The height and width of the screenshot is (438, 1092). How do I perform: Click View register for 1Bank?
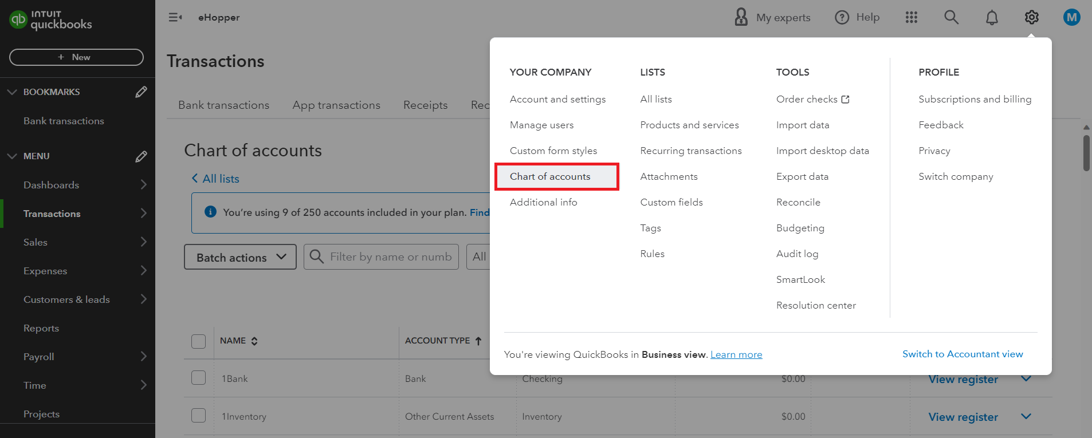click(x=963, y=379)
